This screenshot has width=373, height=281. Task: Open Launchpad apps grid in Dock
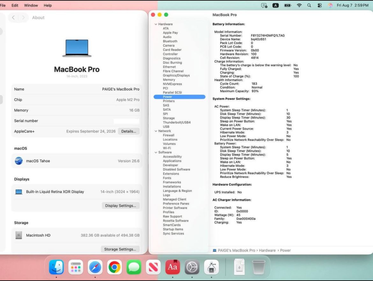(76, 267)
